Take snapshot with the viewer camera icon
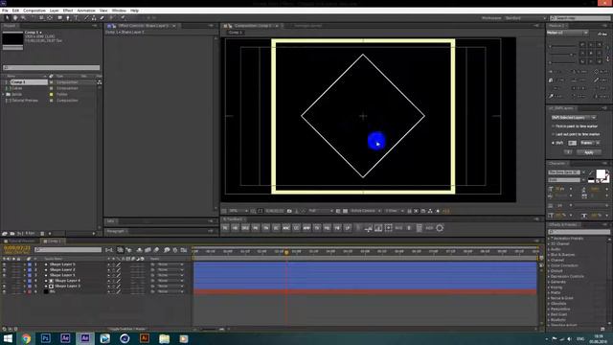 (x=289, y=211)
